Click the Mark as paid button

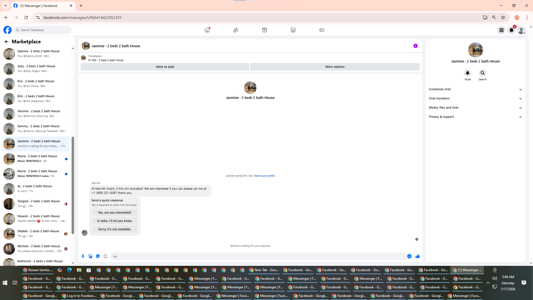tap(165, 67)
